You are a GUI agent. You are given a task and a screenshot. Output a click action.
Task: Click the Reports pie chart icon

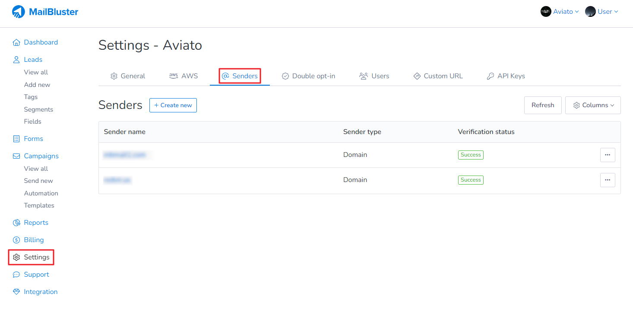(x=16, y=223)
